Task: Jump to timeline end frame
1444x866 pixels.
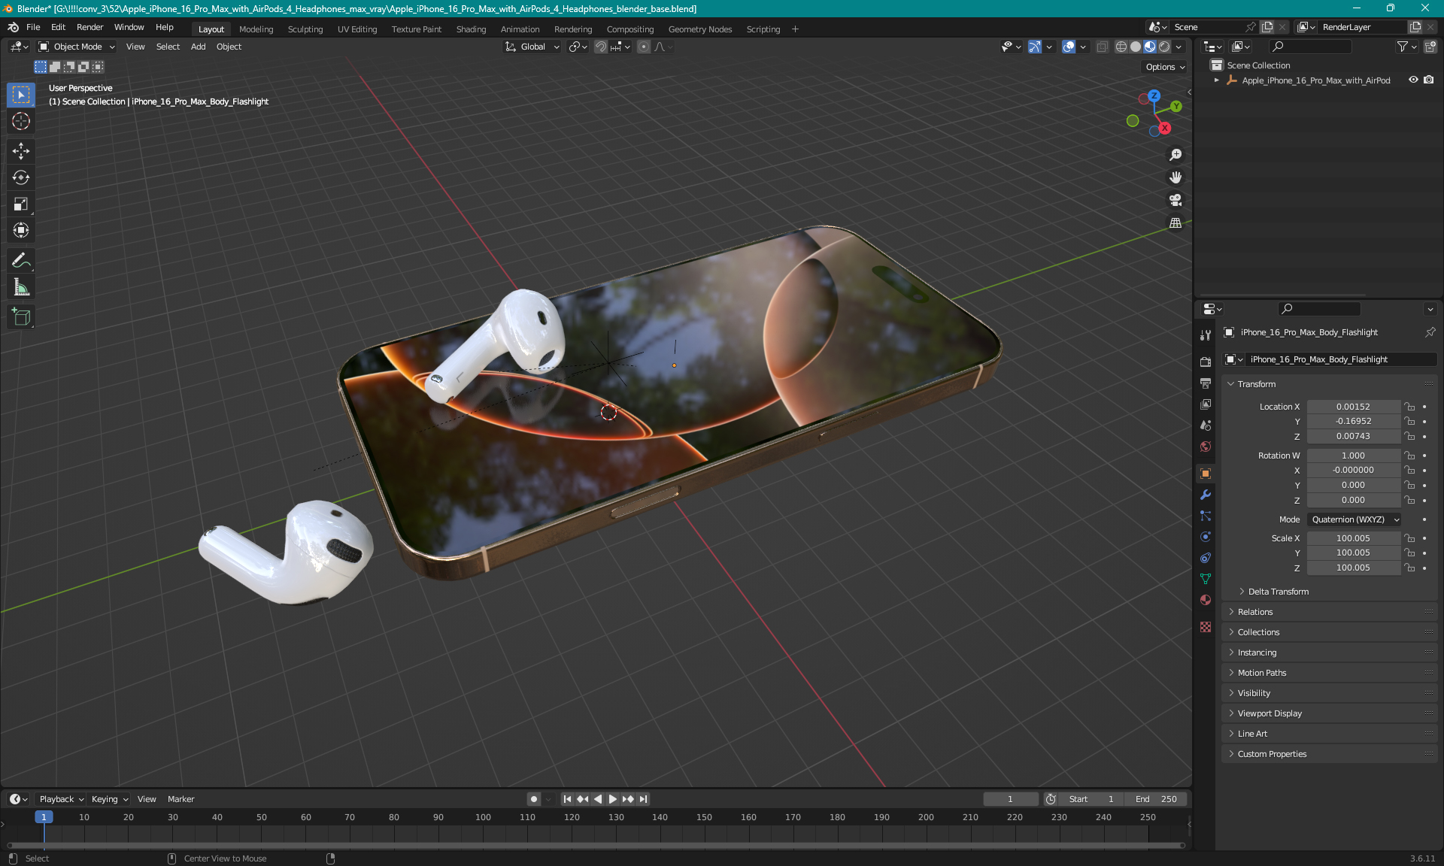Action: (x=643, y=799)
